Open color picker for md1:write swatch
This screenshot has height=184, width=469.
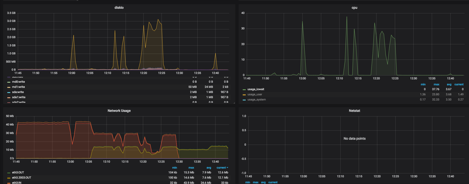9,87
